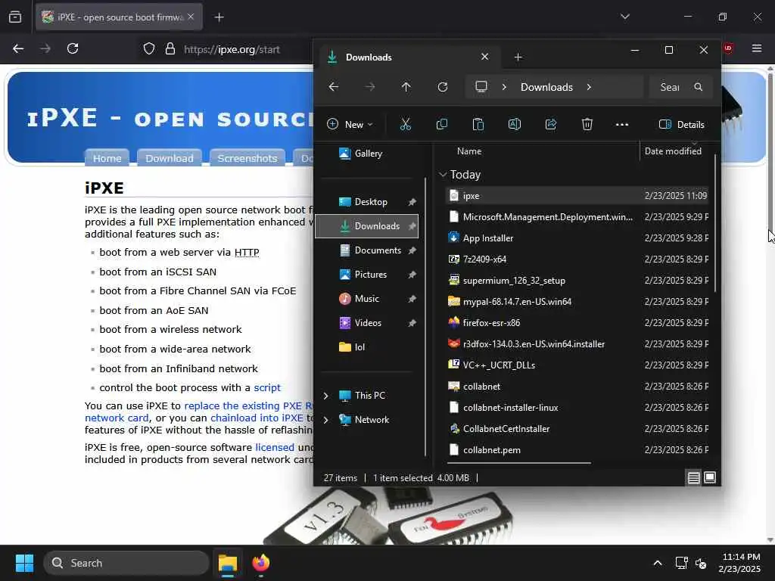Switch to large thumbnails view icon in status bar
This screenshot has height=581, width=775.
click(710, 478)
